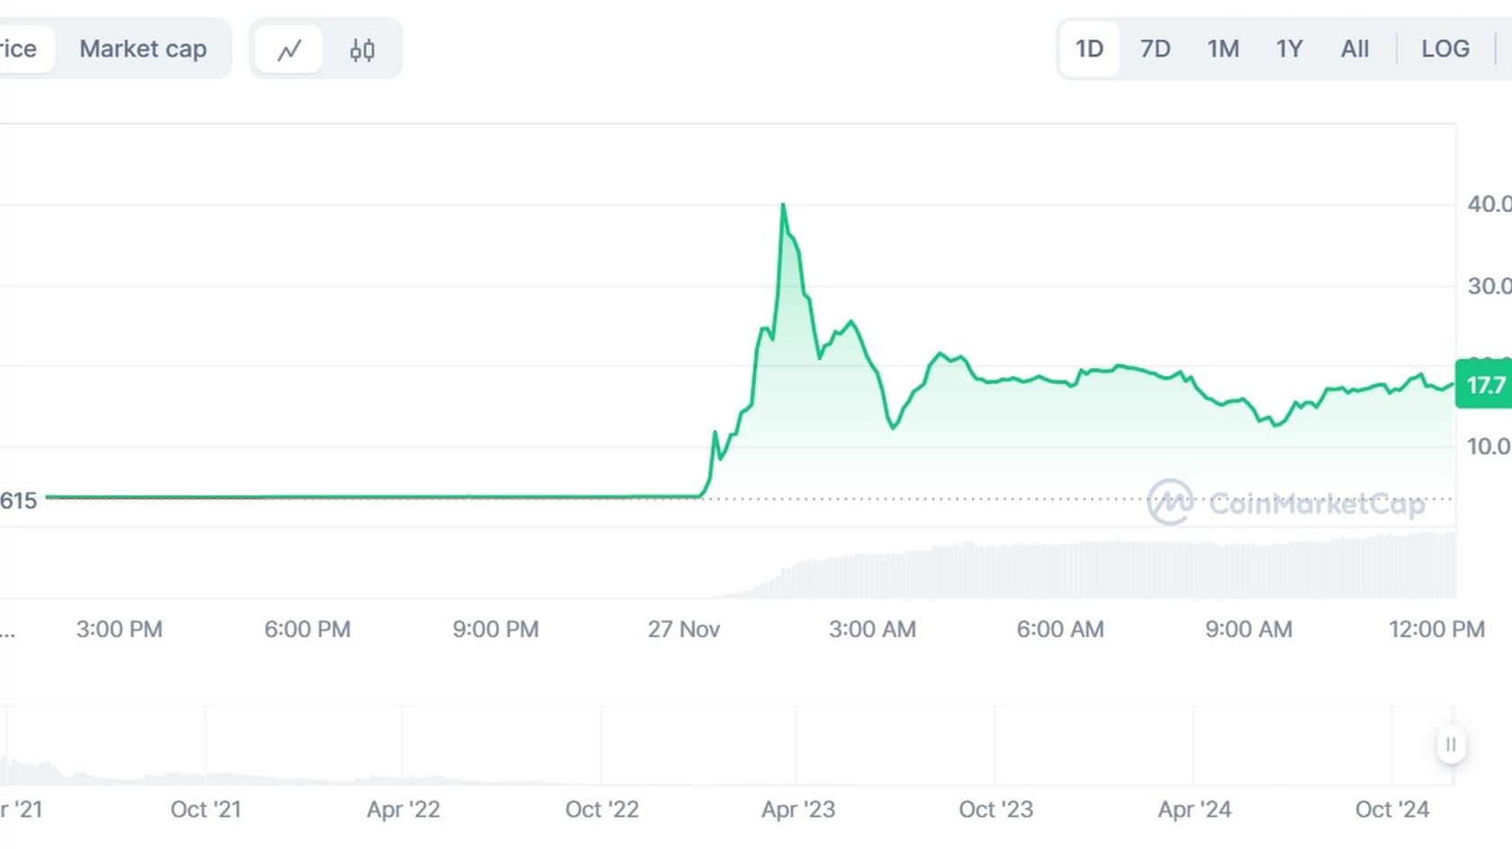Click the 3:00 PM axis label
Screen dimensions: 1512x849
[x=119, y=630]
